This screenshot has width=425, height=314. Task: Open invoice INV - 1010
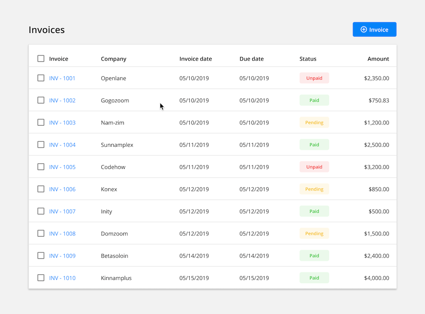click(x=62, y=277)
